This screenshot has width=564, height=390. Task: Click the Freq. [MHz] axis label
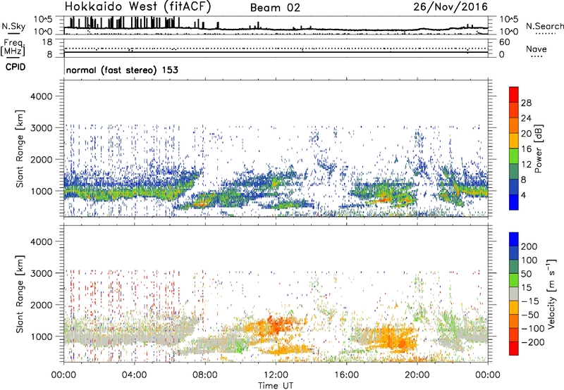[x=13, y=47]
